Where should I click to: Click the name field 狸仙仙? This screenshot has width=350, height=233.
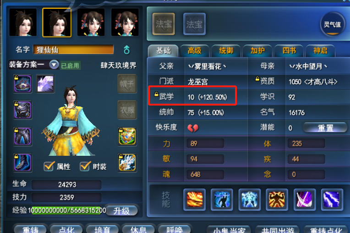(x=73, y=49)
